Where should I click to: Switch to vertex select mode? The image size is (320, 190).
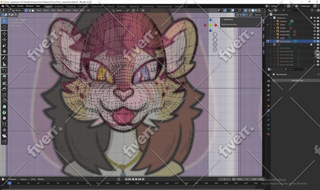[26, 10]
